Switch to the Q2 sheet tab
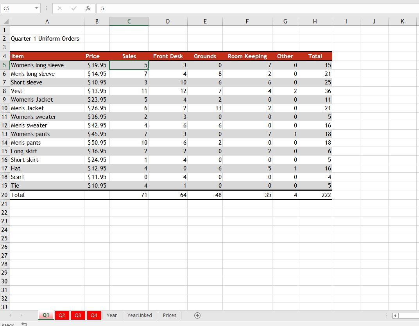This screenshot has height=326, width=419. [62, 315]
